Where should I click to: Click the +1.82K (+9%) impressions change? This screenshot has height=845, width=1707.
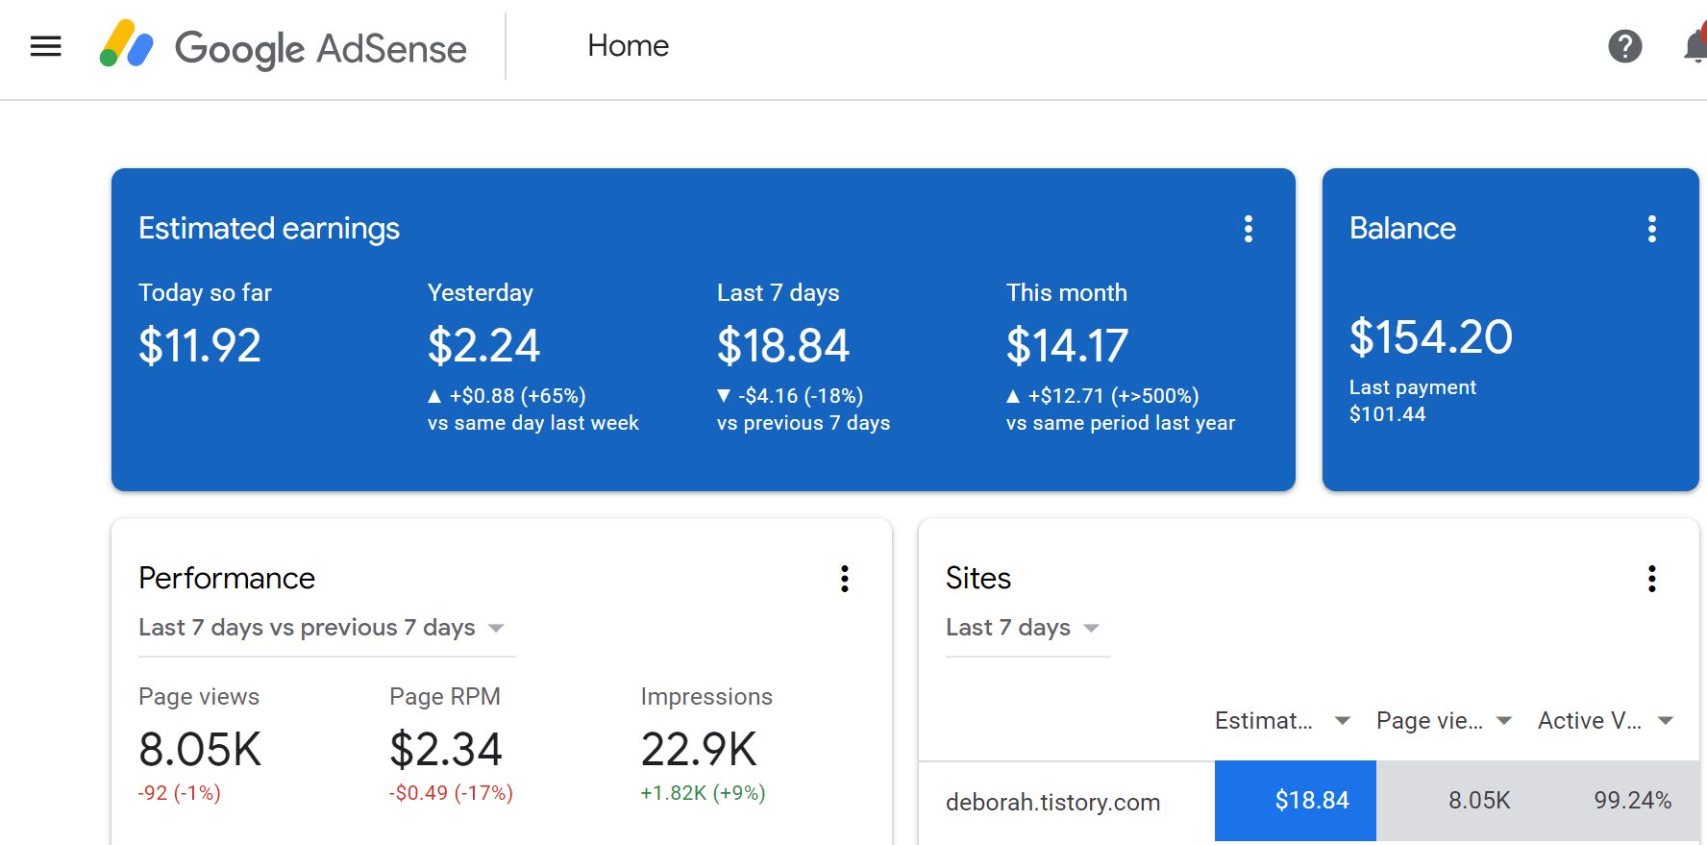(x=703, y=793)
